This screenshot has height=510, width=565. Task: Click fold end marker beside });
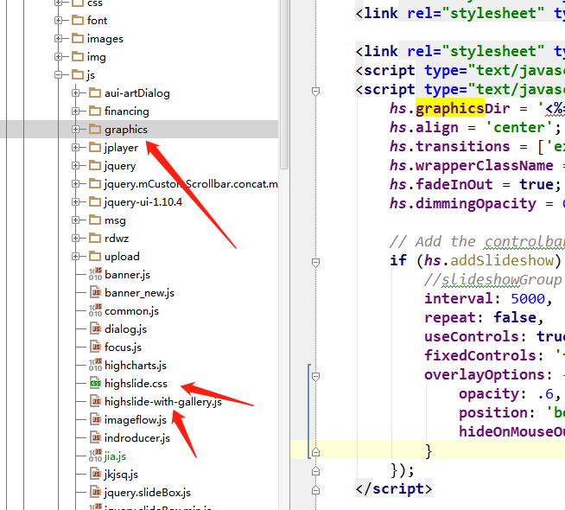(x=315, y=471)
